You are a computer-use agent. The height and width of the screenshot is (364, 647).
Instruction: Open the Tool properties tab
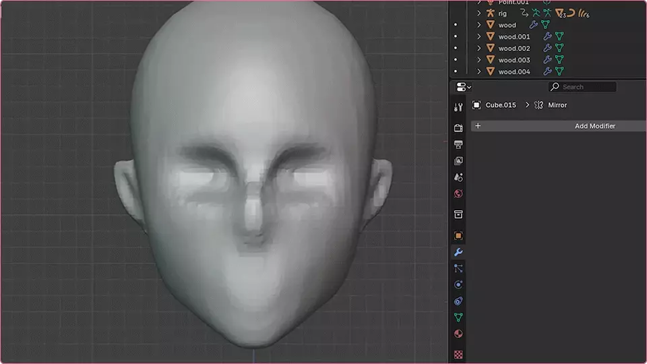click(458, 107)
